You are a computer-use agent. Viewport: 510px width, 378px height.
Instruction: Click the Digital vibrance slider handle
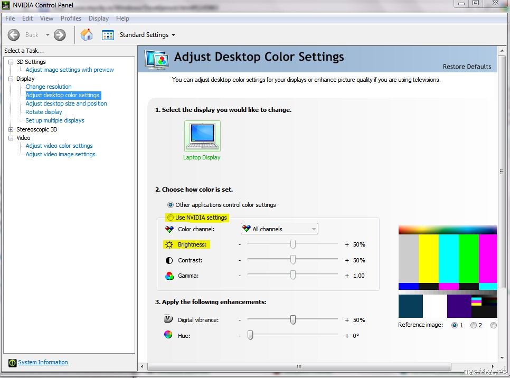click(x=293, y=319)
